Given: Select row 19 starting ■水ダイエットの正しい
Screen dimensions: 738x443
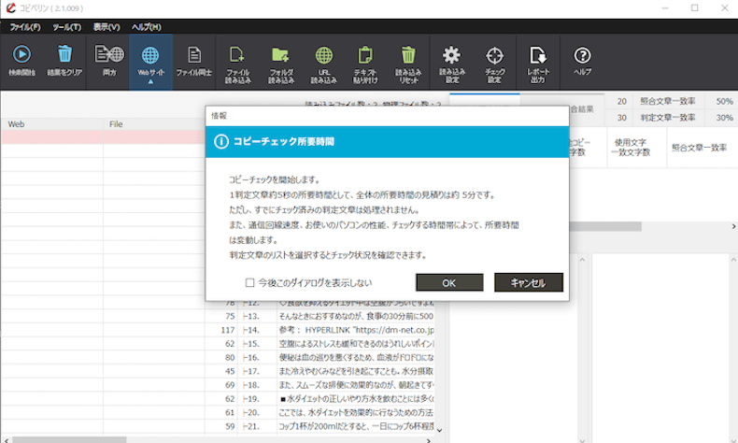Looking at the screenshot, I should (x=356, y=399).
